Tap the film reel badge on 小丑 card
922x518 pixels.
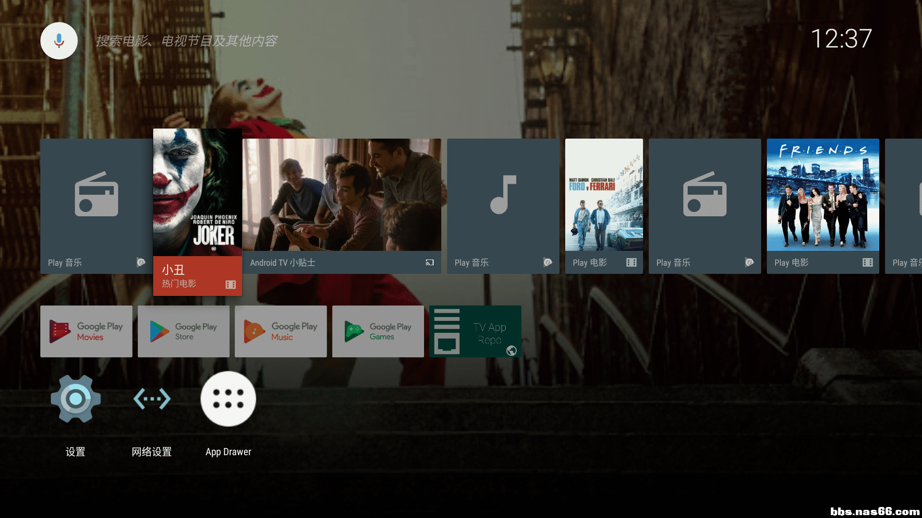pyautogui.click(x=231, y=284)
